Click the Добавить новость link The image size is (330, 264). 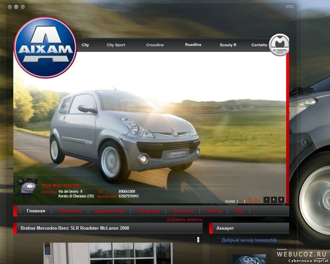click(x=185, y=220)
